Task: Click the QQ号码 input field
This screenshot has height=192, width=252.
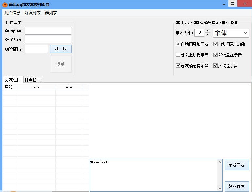Action: [x=48, y=31]
